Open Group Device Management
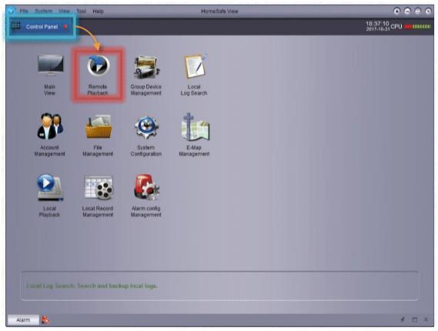 146,67
